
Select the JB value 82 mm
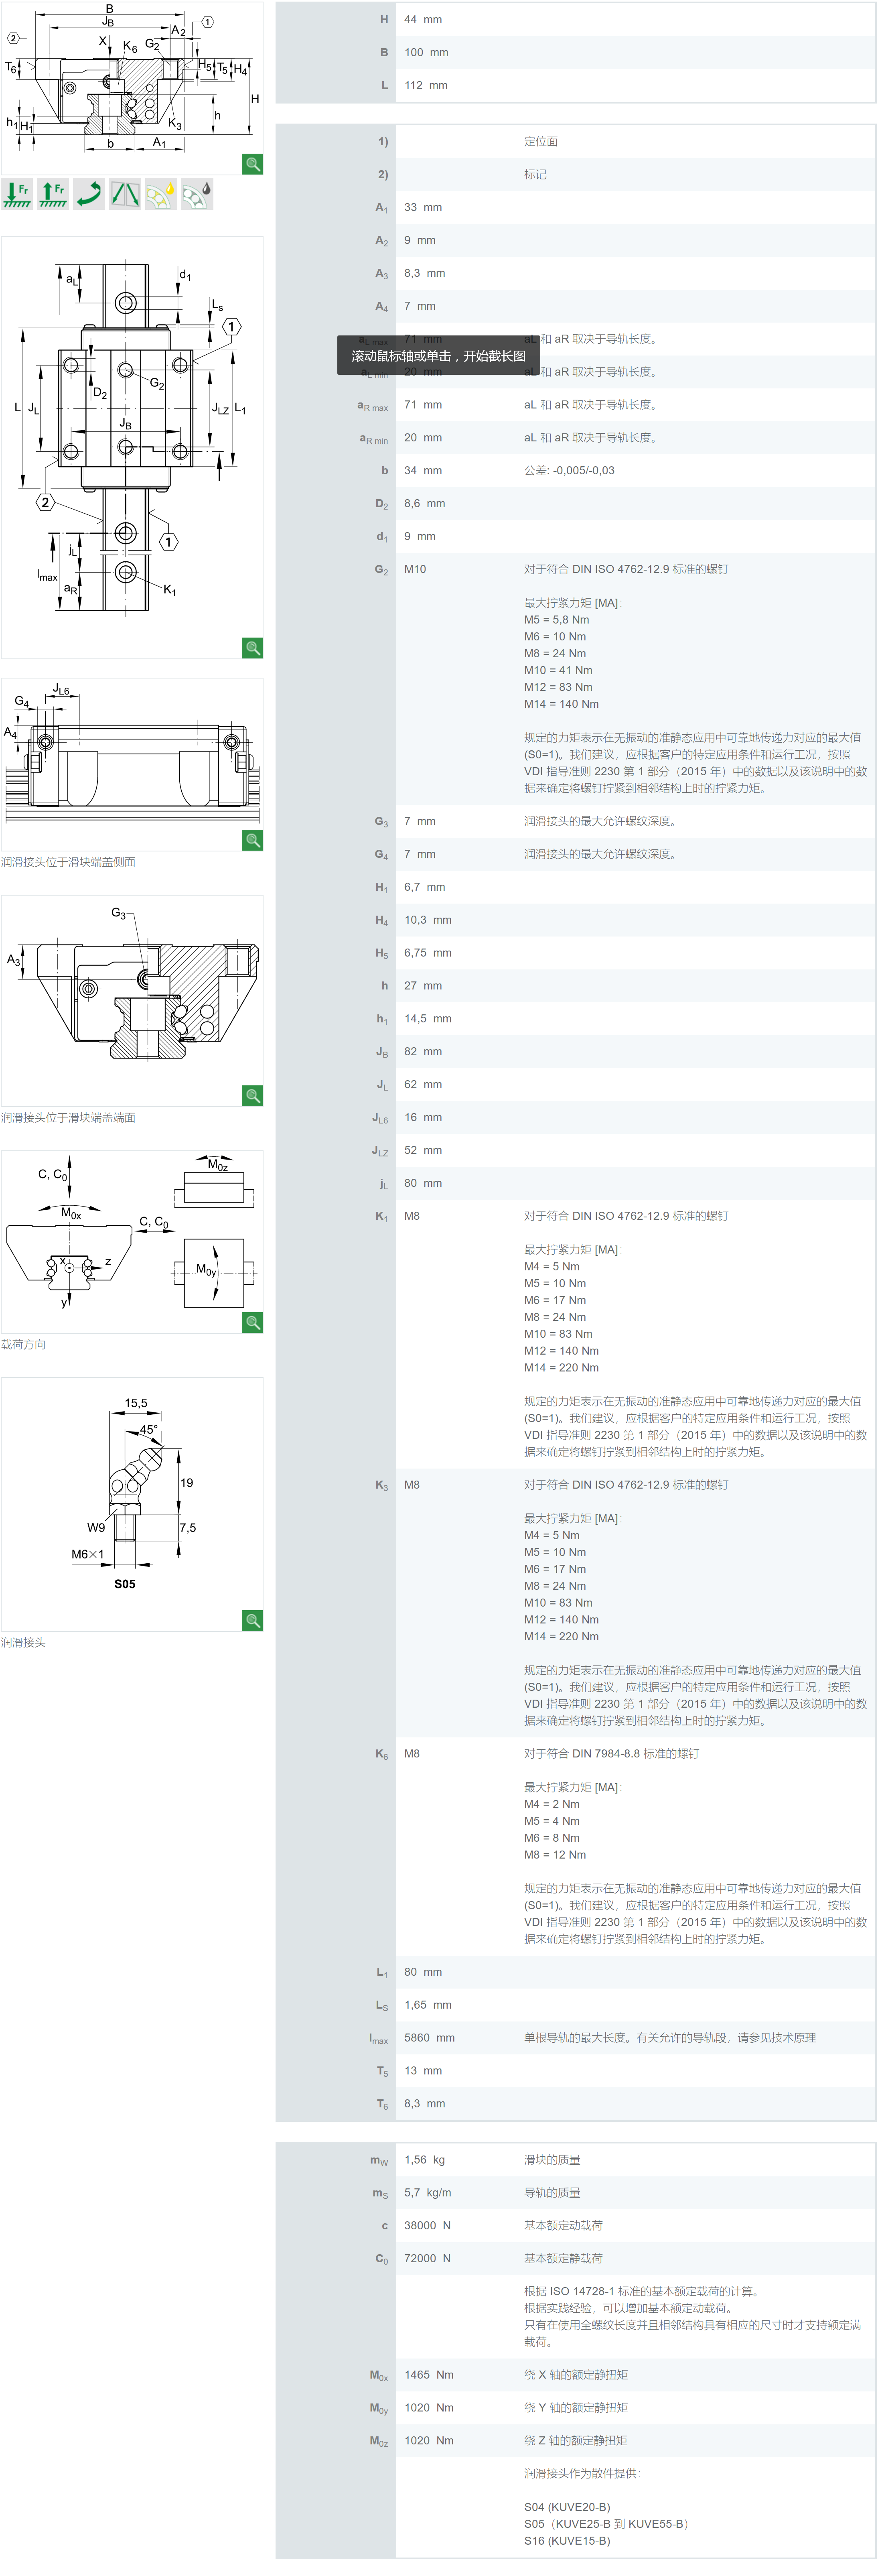click(x=423, y=1052)
